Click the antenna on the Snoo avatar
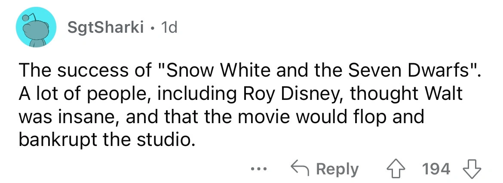Image resolution: width=503 pixels, height=183 pixels. click(x=26, y=18)
